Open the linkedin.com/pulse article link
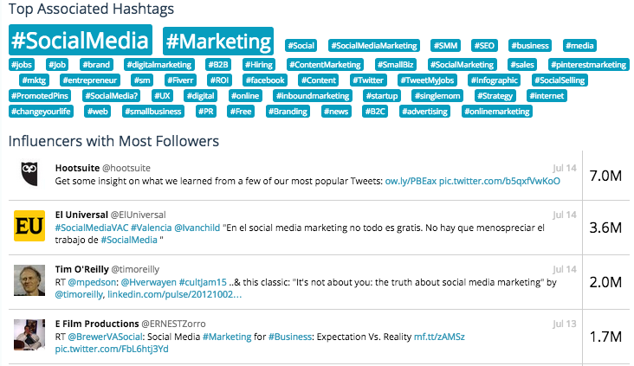This screenshot has height=366, width=634. point(173,295)
